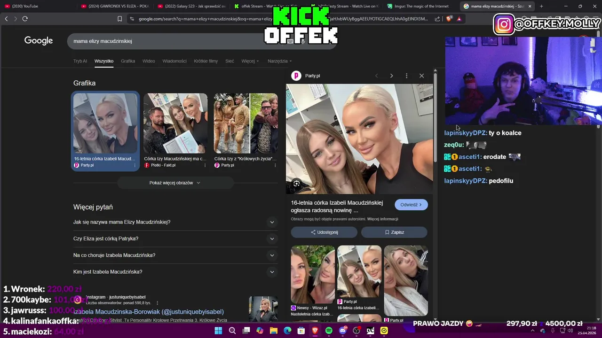This screenshot has width=602, height=338.
Task: Open the Windows Start menu
Action: (x=218, y=330)
